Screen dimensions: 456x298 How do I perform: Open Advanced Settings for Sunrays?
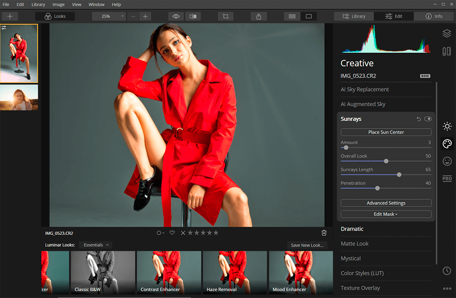pyautogui.click(x=386, y=203)
